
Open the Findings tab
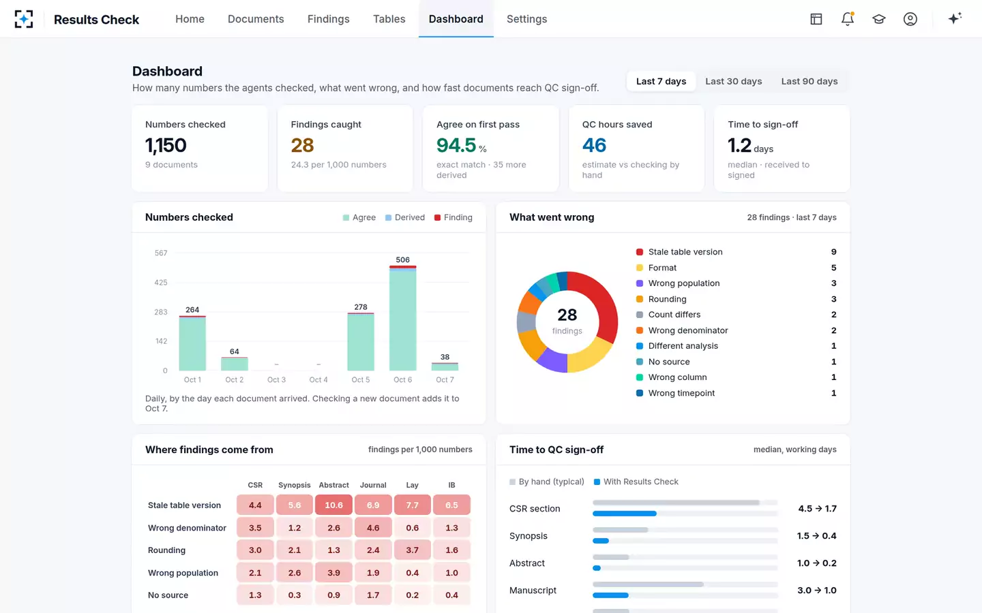tap(328, 19)
